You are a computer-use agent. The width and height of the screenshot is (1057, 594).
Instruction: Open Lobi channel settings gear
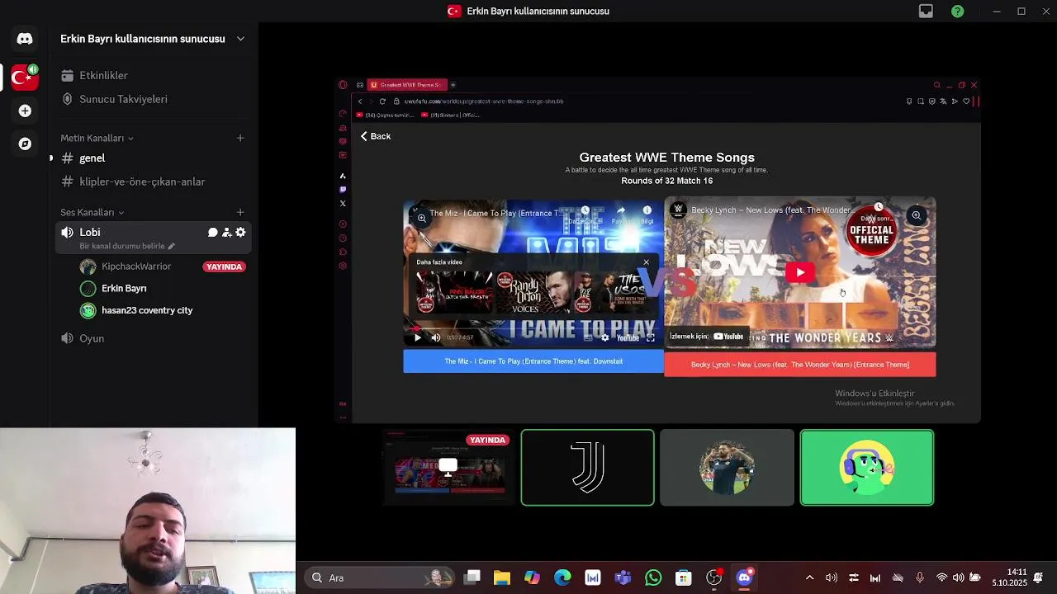[240, 233]
